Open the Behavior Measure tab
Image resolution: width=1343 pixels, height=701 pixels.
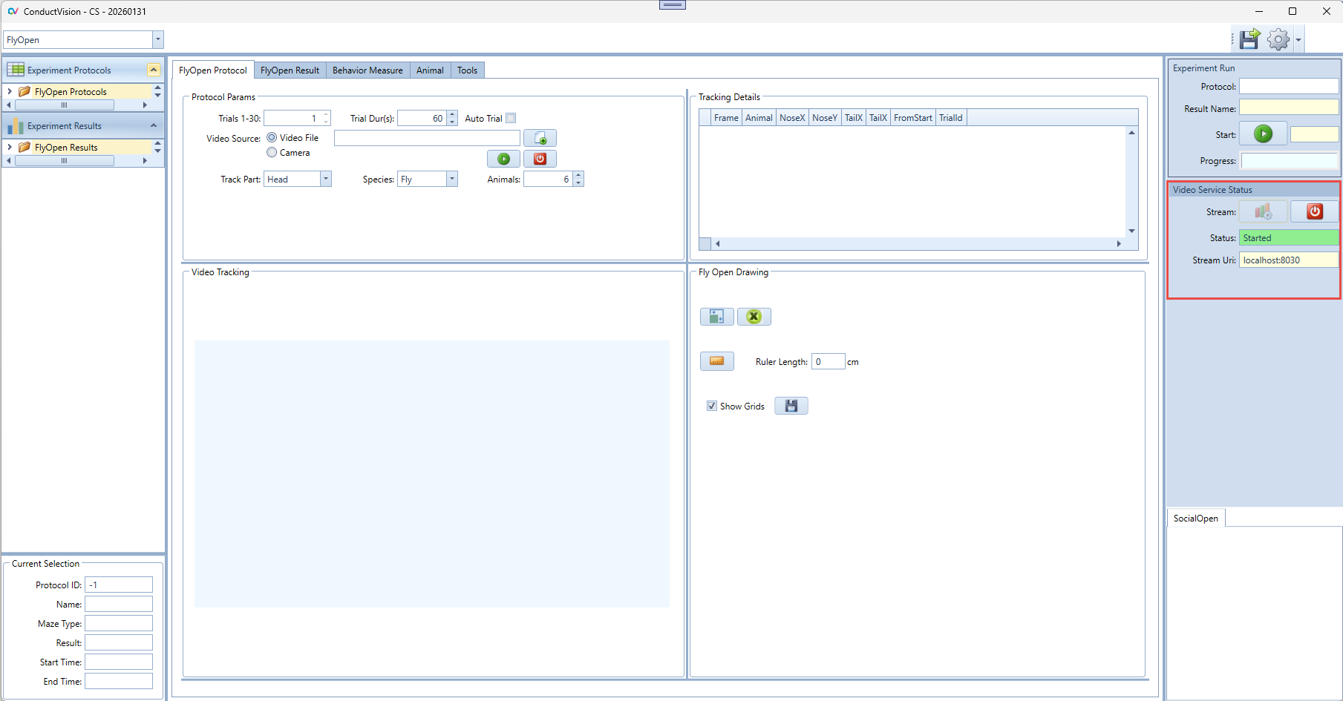coord(367,70)
